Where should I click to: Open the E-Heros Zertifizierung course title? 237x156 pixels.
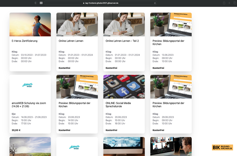pos(25,41)
